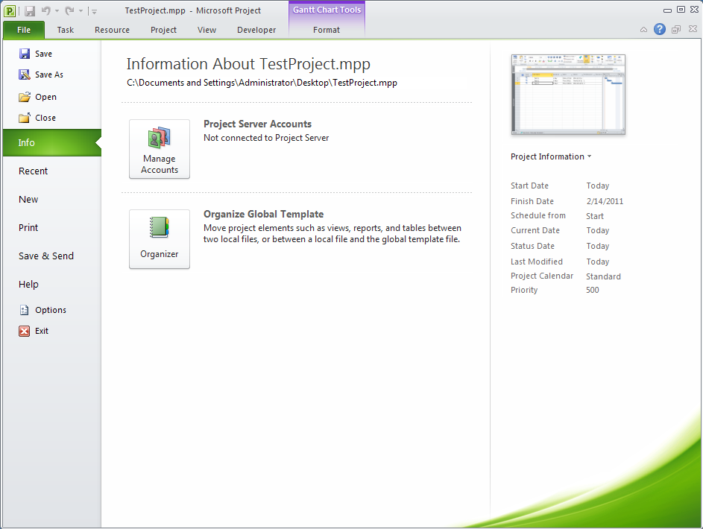Open the Organizer

(x=159, y=239)
